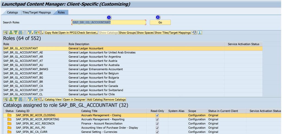
Task: Click the Add Catalog button
Action: (x=95, y=99)
